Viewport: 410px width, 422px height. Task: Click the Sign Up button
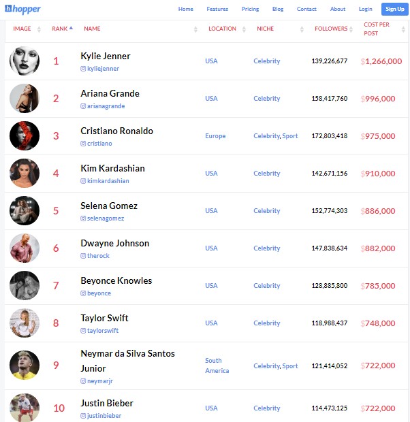(x=394, y=9)
